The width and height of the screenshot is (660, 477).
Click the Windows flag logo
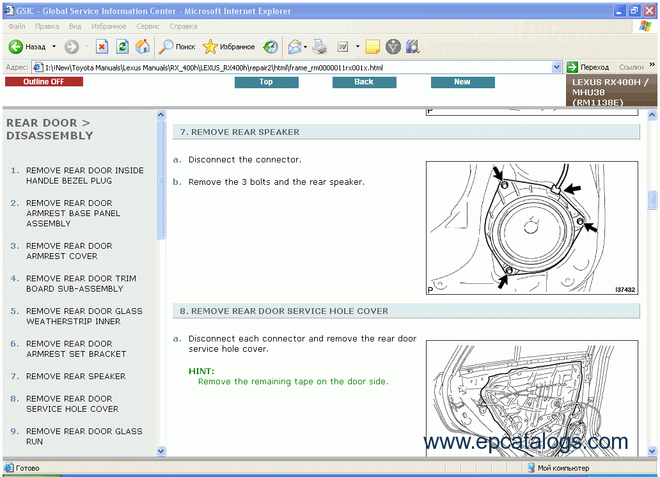click(645, 26)
